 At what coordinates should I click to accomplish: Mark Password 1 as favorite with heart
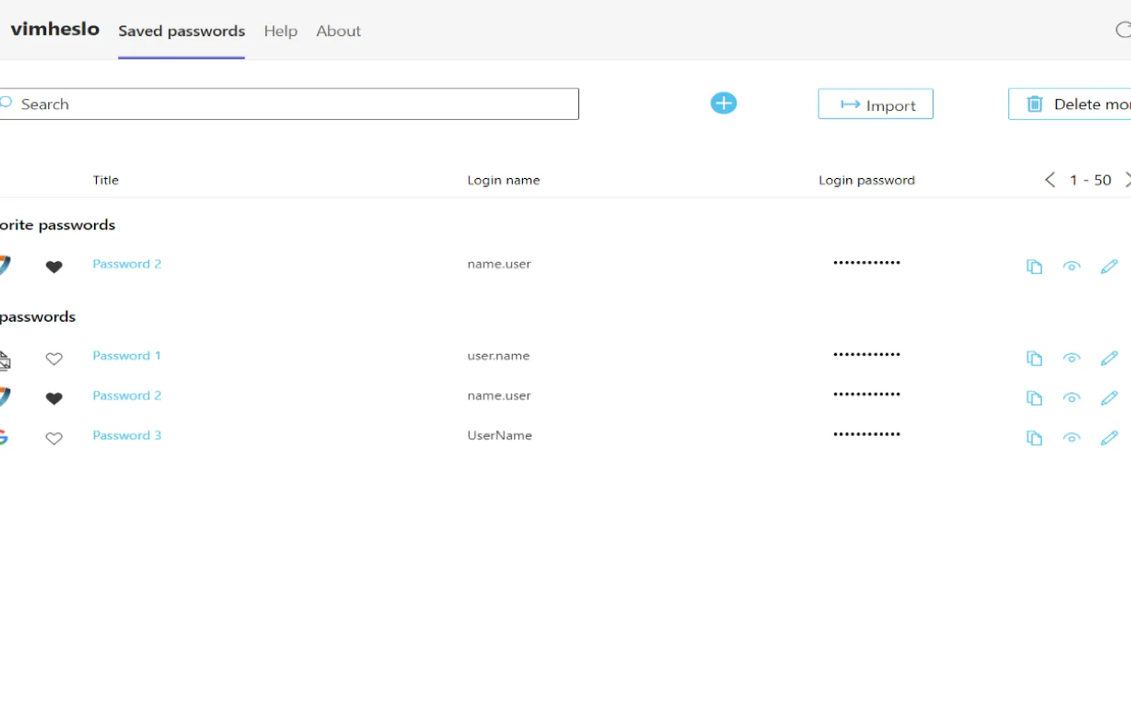[x=54, y=358]
